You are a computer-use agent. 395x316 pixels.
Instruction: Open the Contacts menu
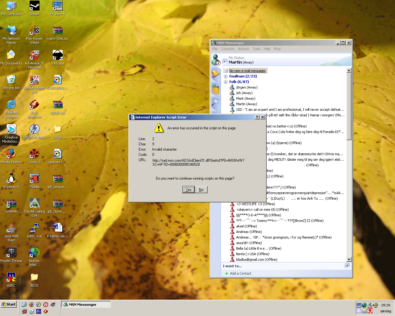coord(228,49)
